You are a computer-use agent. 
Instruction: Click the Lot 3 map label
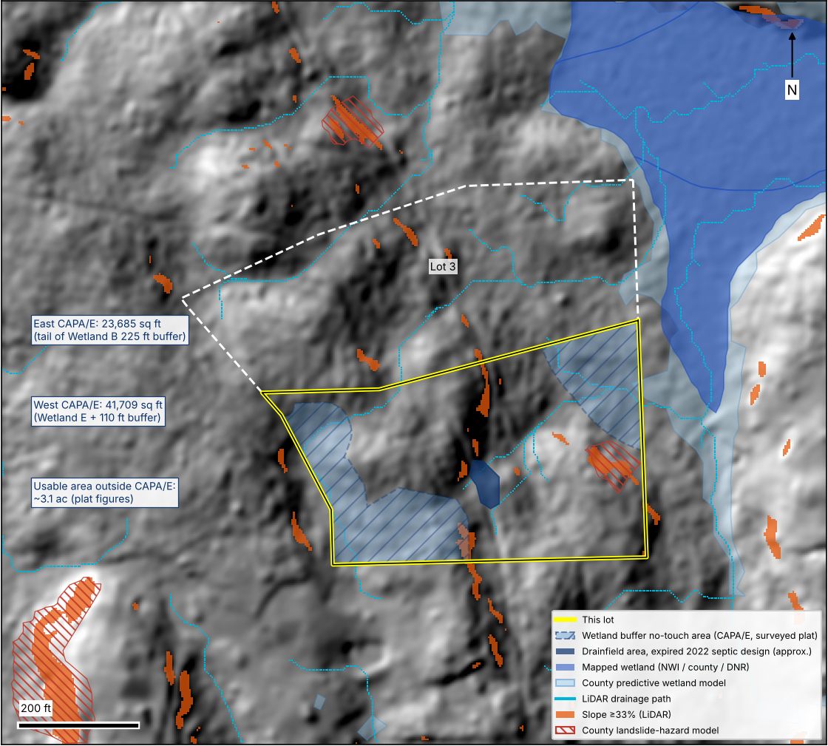(443, 267)
